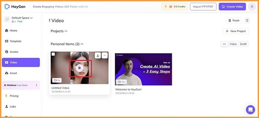
Task: Open Avatar section in sidebar
Action: pyautogui.click(x=21, y=52)
